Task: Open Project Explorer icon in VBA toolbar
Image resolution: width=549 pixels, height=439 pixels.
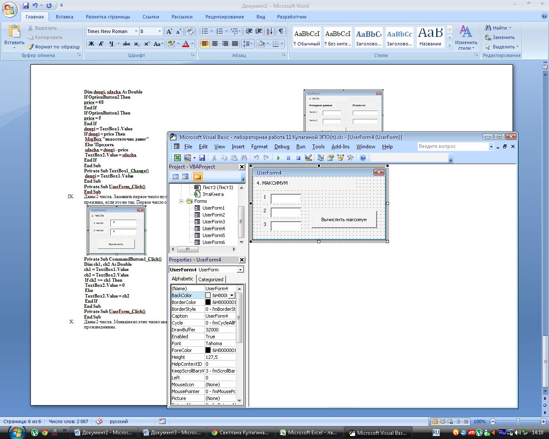Action: pyautogui.click(x=320, y=158)
